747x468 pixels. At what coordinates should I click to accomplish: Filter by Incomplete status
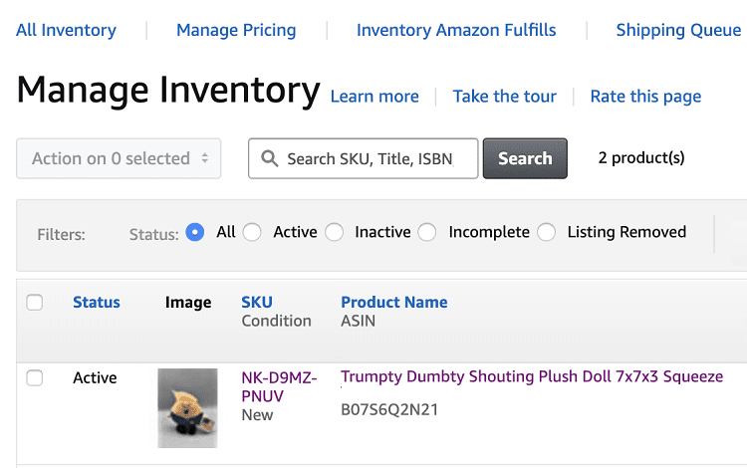coord(427,232)
